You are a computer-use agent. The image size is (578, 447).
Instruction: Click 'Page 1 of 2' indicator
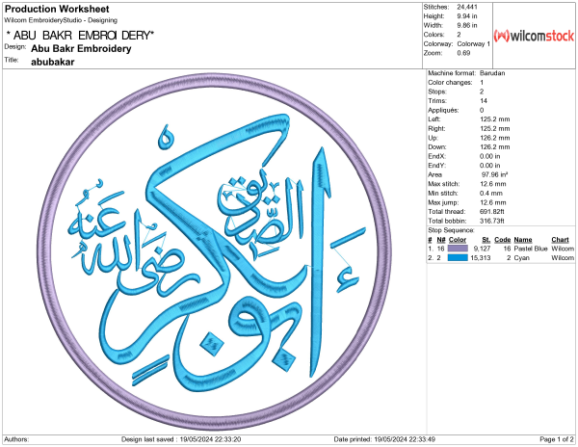click(x=557, y=439)
